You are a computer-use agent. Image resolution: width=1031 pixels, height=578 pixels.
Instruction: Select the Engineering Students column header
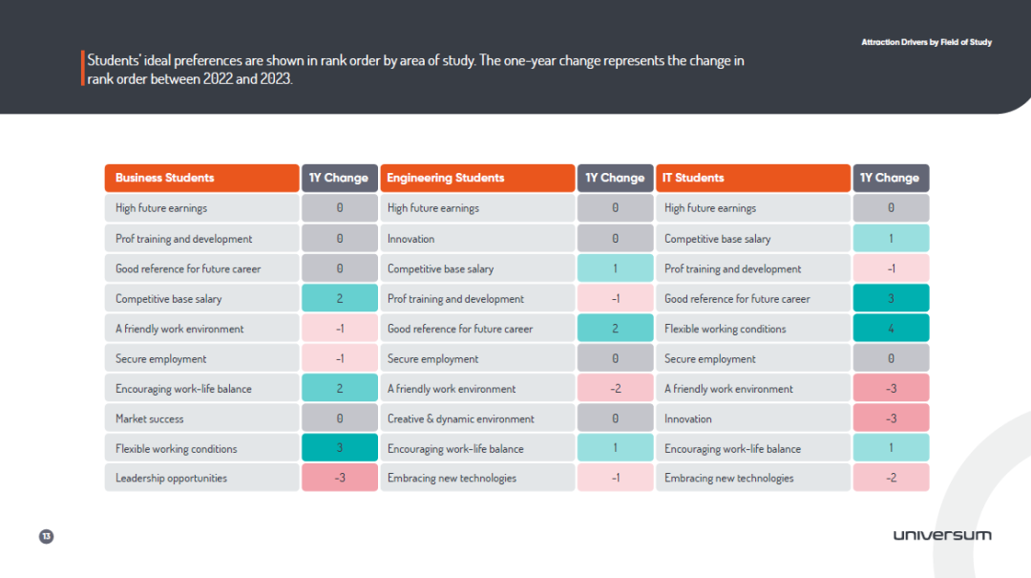[477, 178]
